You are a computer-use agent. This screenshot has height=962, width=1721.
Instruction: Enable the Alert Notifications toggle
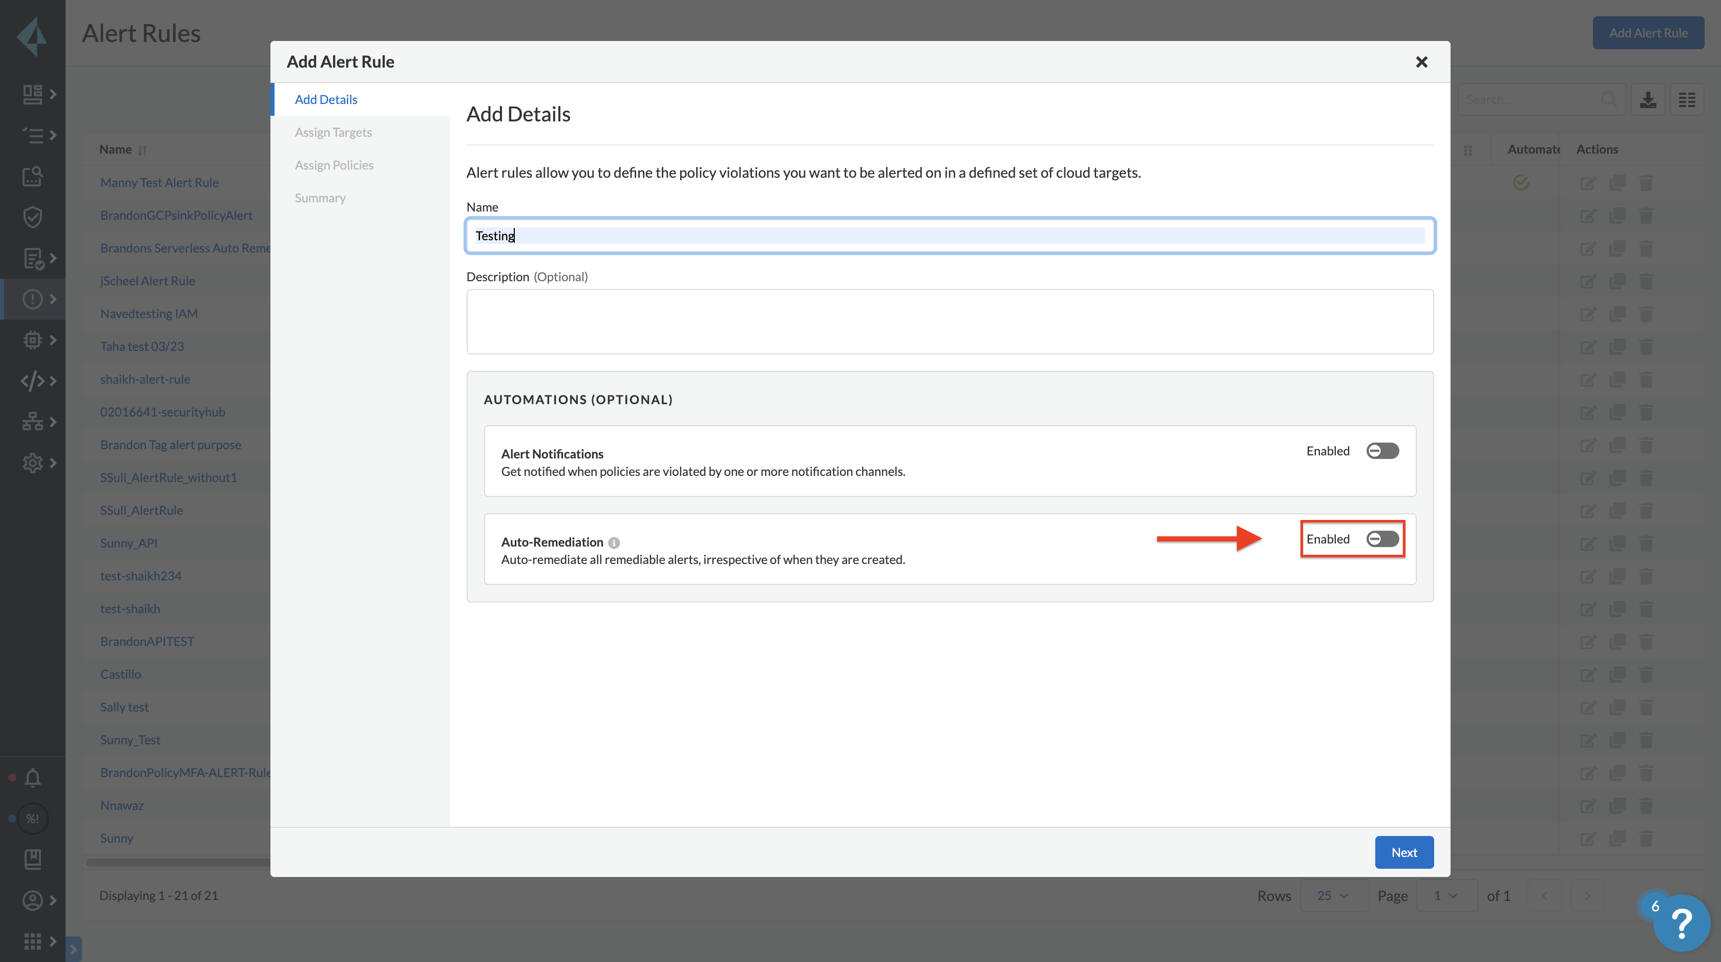[x=1382, y=451]
